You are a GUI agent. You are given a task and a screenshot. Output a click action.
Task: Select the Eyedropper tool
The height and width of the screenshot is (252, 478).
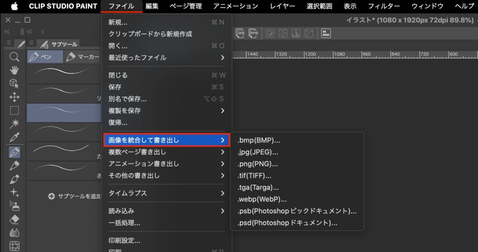click(14, 137)
